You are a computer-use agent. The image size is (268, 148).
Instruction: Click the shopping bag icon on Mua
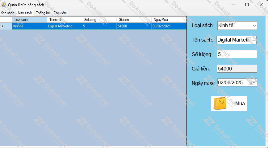(220, 103)
